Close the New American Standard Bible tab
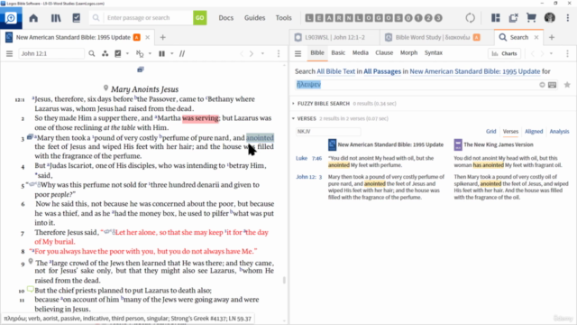The width and height of the screenshot is (577, 325). 147,37
